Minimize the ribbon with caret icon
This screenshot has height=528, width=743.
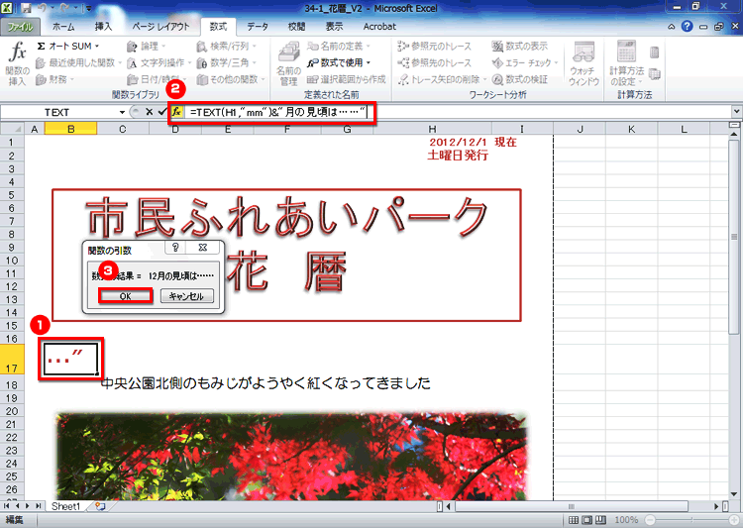click(672, 27)
